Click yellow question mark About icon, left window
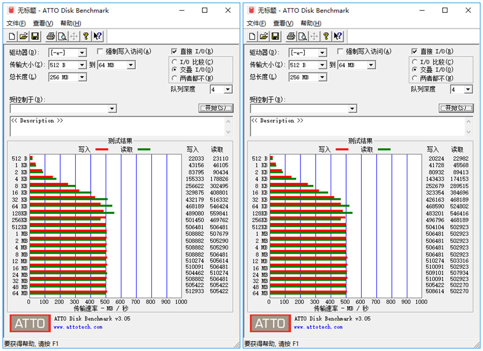This screenshot has height=351, width=483. pos(85,36)
